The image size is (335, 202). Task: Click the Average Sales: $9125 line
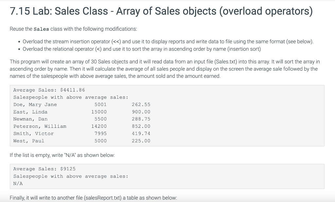click(44, 169)
